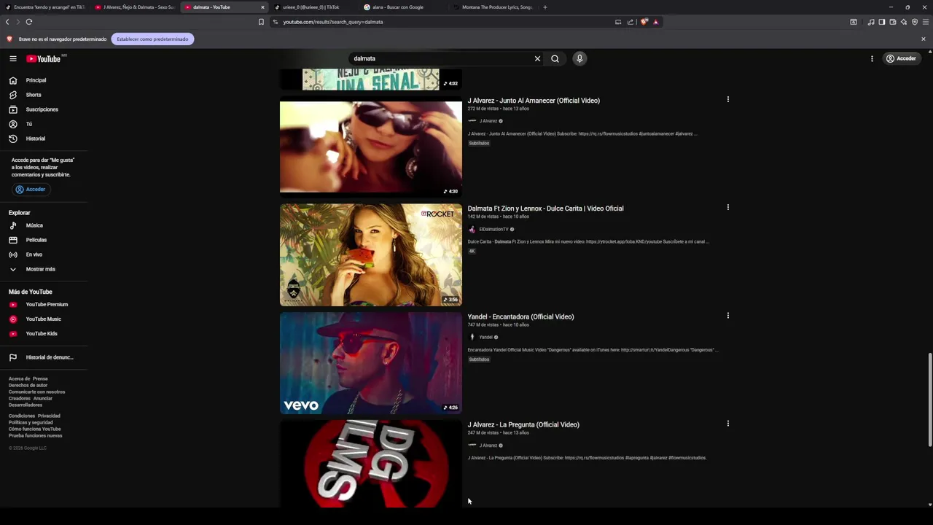Open the Brave main hamburger menu
Screen dimensions: 933x525
pos(926,22)
